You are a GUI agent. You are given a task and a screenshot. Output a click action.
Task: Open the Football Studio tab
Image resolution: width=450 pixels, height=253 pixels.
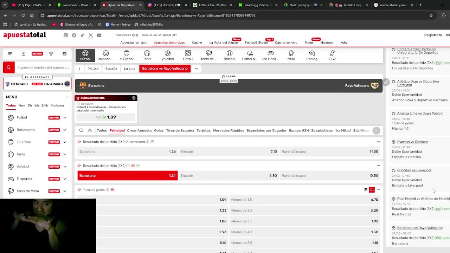(256, 43)
